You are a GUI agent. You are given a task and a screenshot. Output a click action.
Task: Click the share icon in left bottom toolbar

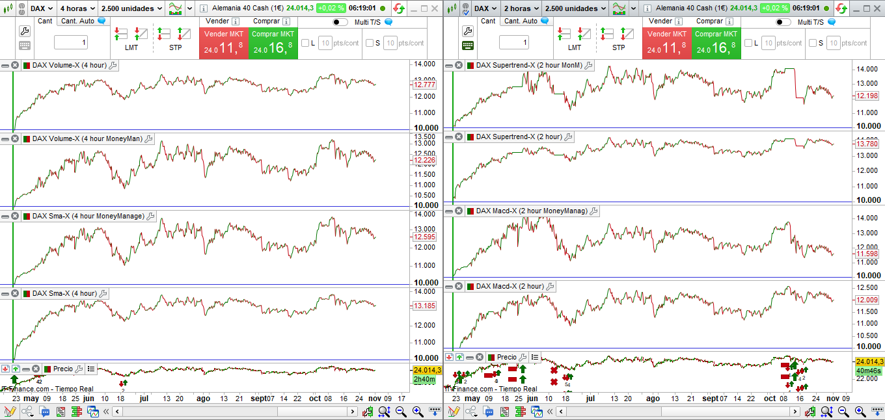(x=27, y=412)
